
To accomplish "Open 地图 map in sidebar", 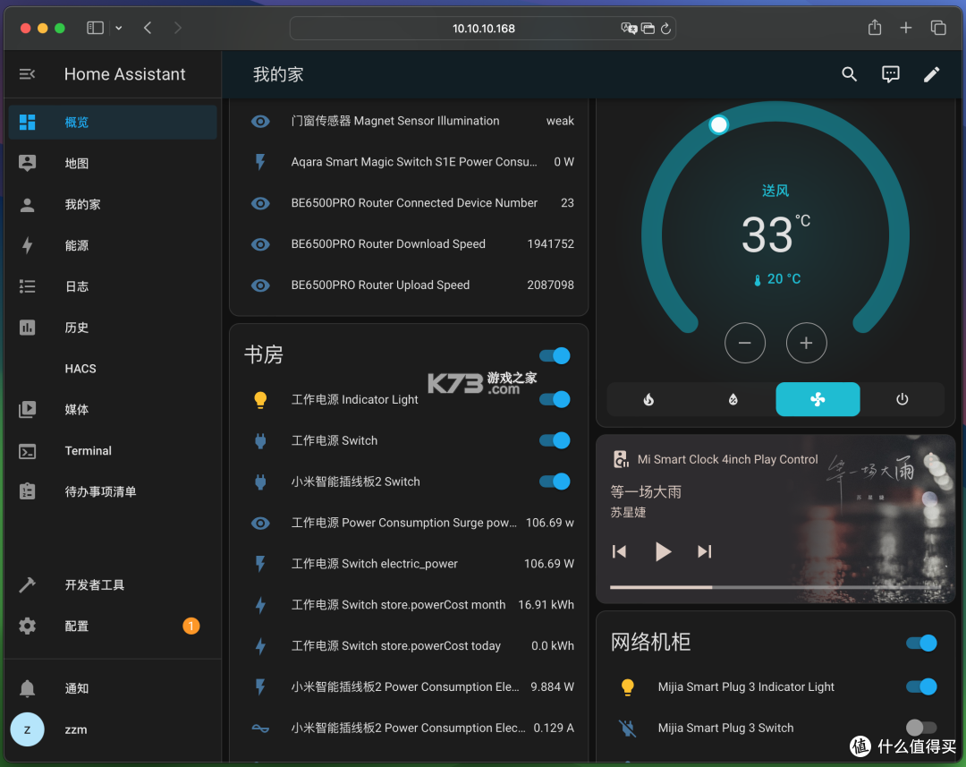I will [x=113, y=164].
